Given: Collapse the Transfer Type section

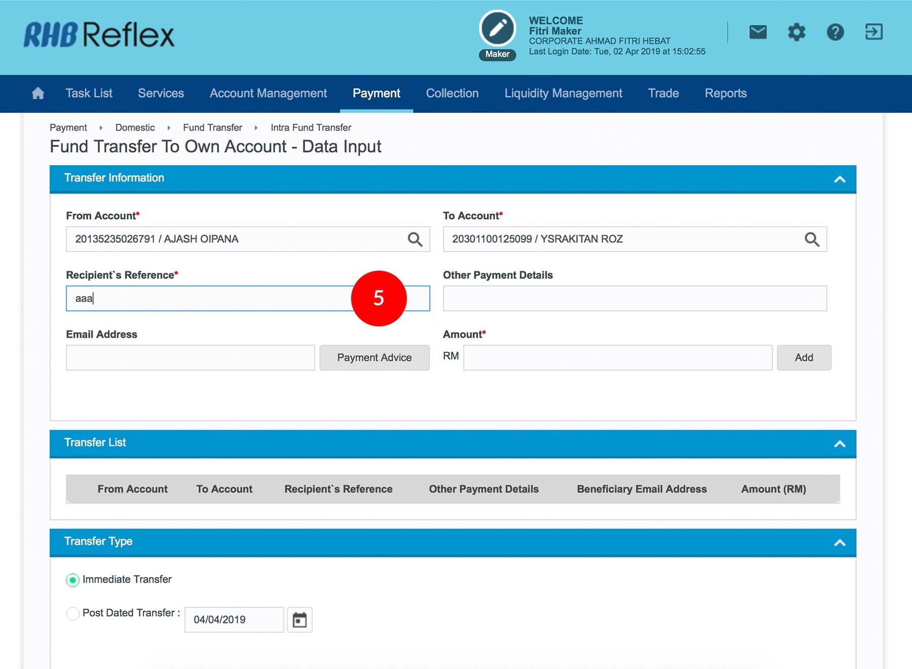Looking at the screenshot, I should coord(840,543).
